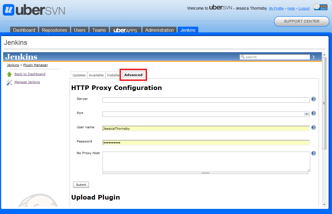Open help for the Password field
Screen dimensions: 332x214
click(x=313, y=142)
